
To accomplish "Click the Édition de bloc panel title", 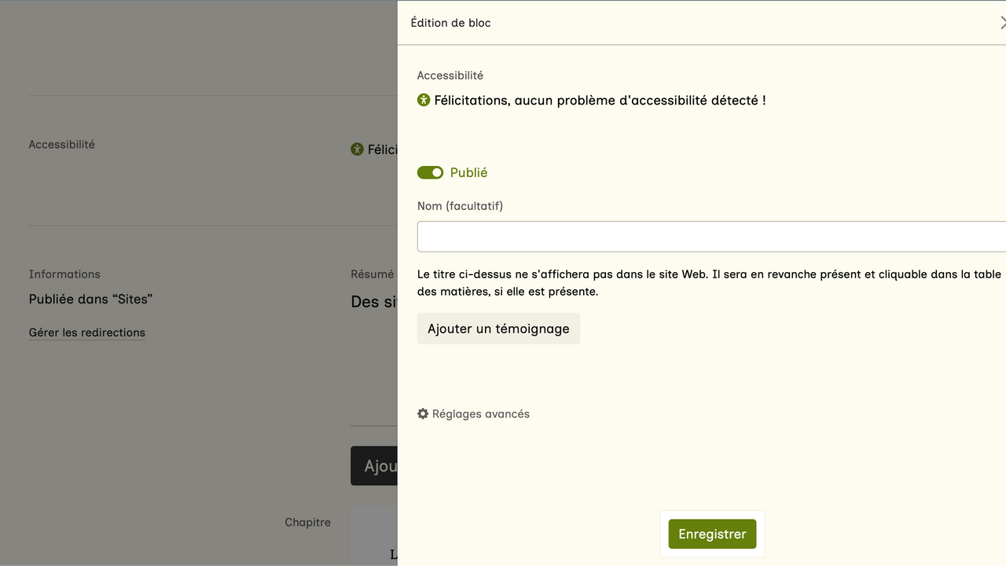I will (x=450, y=23).
